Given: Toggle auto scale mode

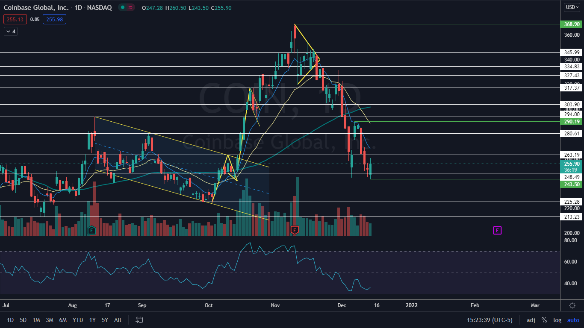Looking at the screenshot, I should (x=573, y=320).
